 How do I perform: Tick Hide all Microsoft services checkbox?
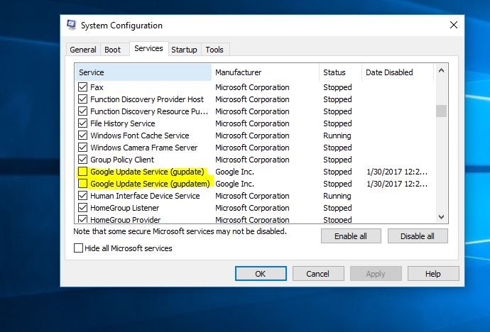78,248
